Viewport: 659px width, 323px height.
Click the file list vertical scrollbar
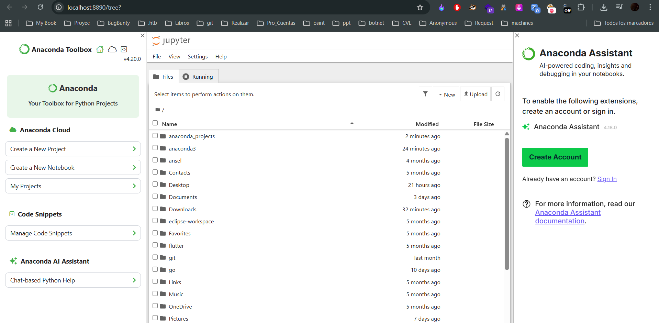(507, 203)
